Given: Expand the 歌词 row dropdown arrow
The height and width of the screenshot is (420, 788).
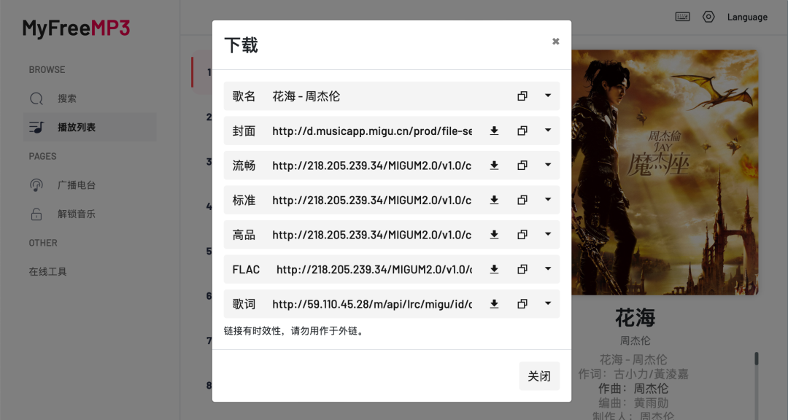Looking at the screenshot, I should point(548,303).
